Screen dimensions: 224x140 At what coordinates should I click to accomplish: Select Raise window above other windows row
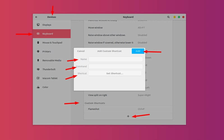[128, 35]
